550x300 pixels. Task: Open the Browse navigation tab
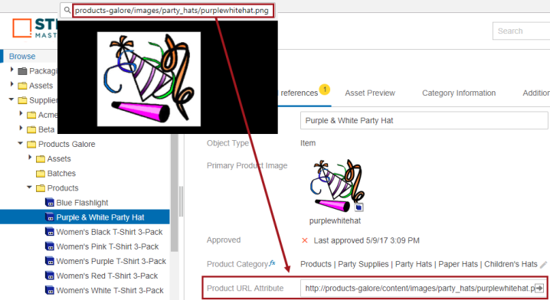point(22,57)
